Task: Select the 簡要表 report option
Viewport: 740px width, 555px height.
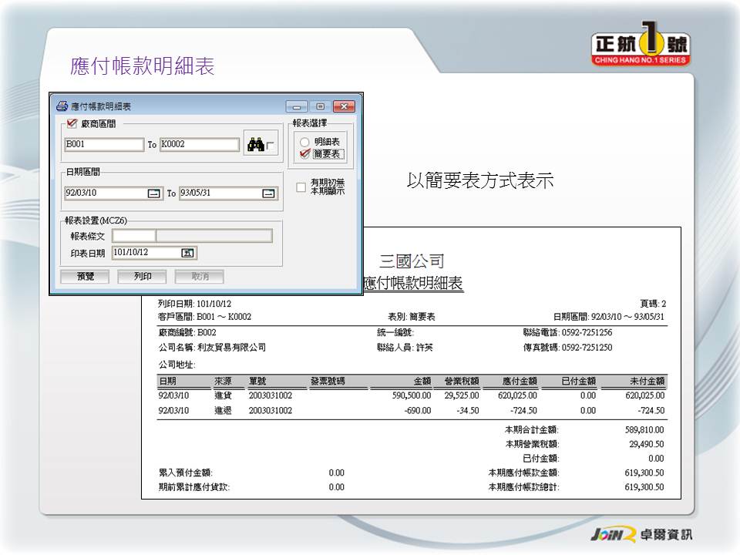Action: [304, 154]
